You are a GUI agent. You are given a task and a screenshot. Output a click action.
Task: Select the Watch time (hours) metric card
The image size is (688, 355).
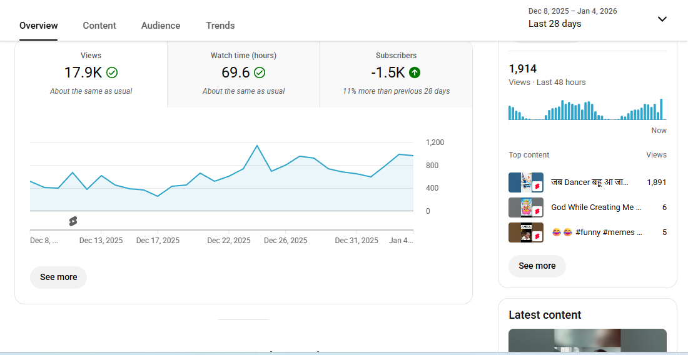[x=243, y=74]
